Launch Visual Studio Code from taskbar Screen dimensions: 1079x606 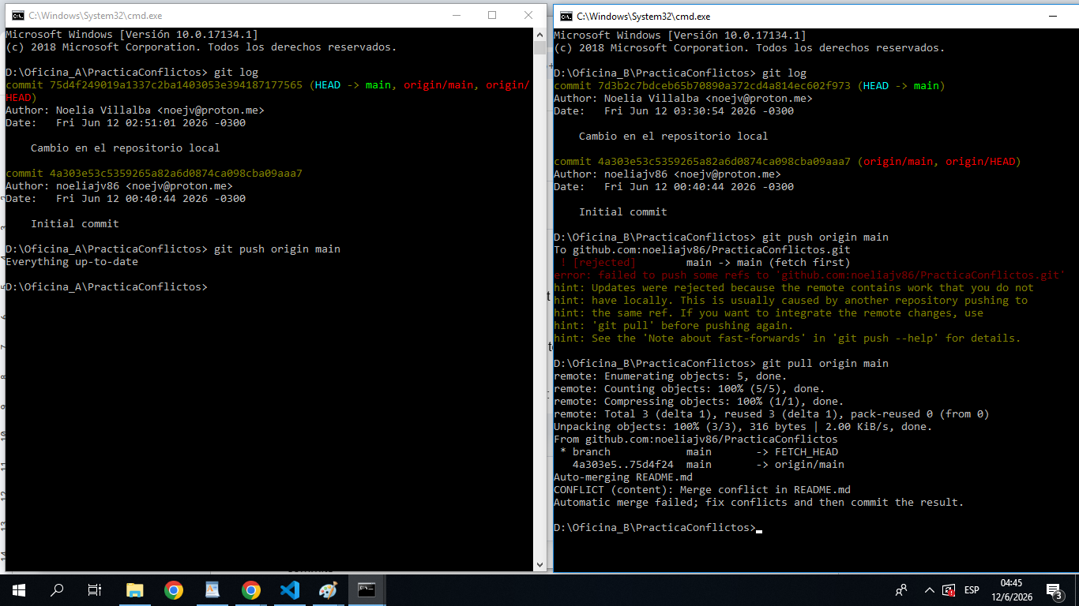click(290, 589)
